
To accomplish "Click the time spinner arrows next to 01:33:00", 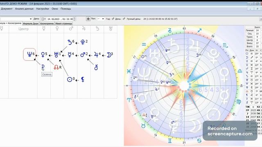I will (x=75, y=19).
